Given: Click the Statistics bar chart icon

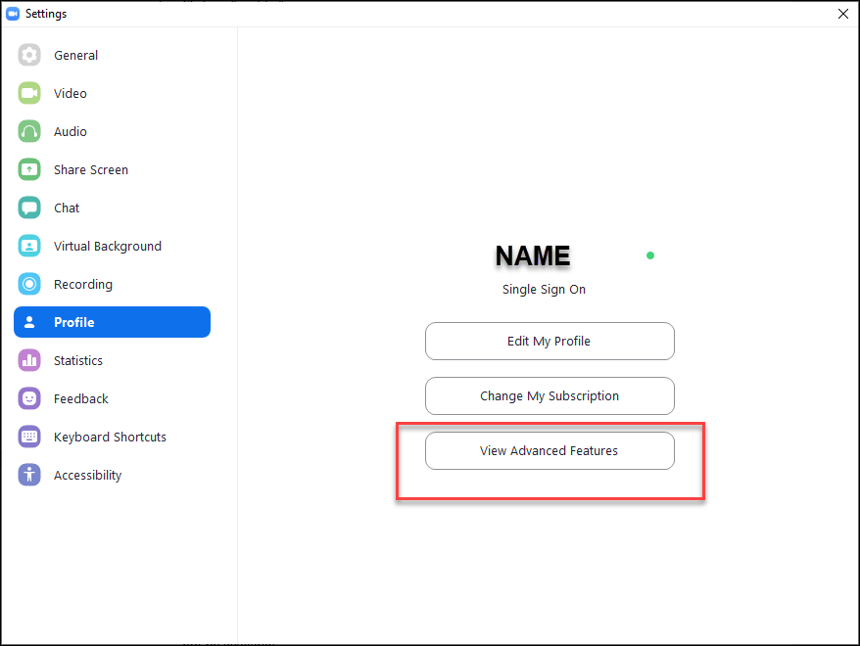Looking at the screenshot, I should coord(29,360).
